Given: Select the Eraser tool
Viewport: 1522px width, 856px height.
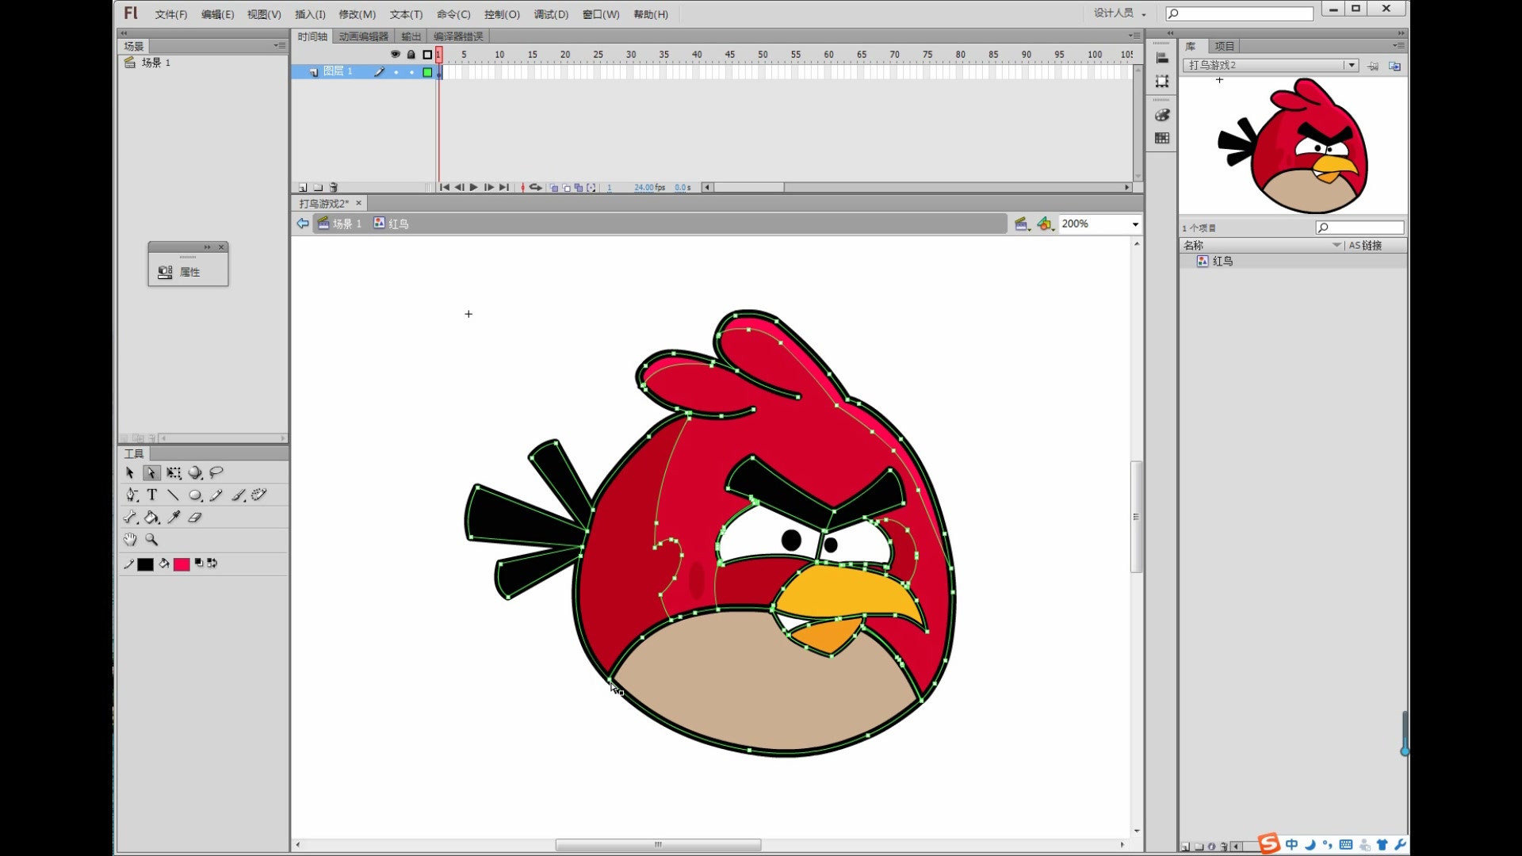Looking at the screenshot, I should [195, 518].
